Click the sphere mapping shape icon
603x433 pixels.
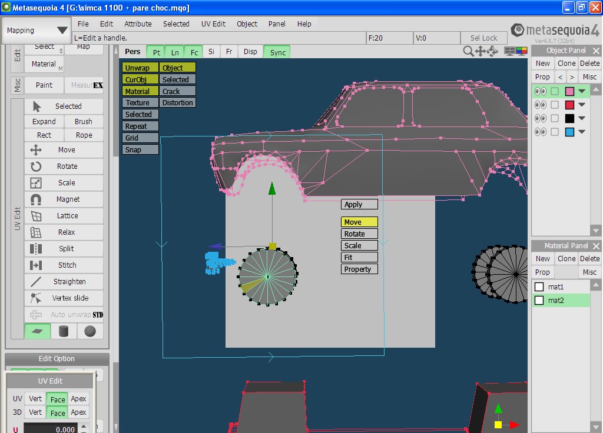90,331
